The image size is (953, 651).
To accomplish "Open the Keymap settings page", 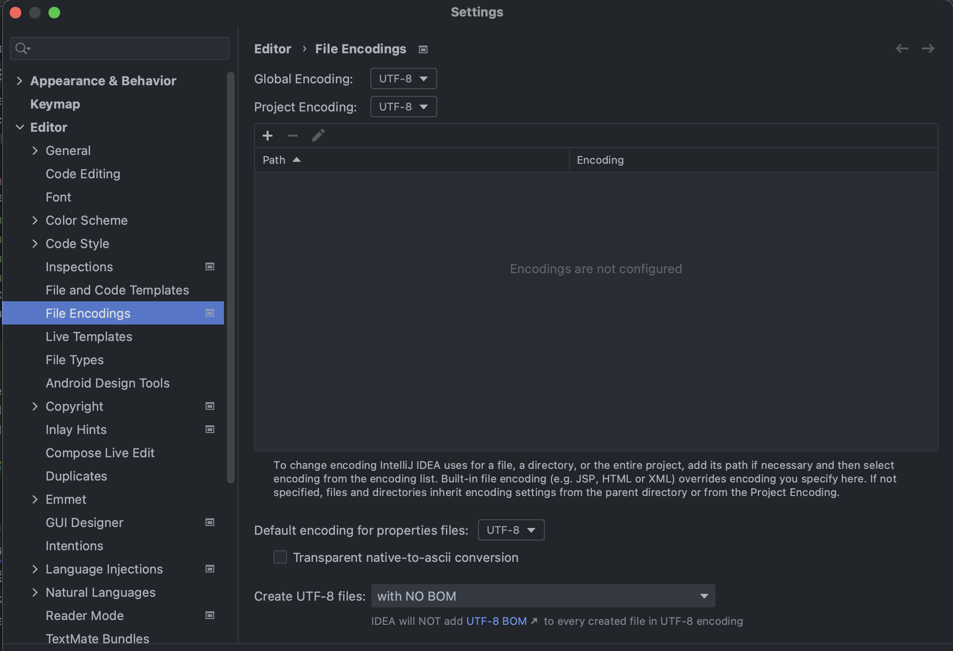I will 55,104.
